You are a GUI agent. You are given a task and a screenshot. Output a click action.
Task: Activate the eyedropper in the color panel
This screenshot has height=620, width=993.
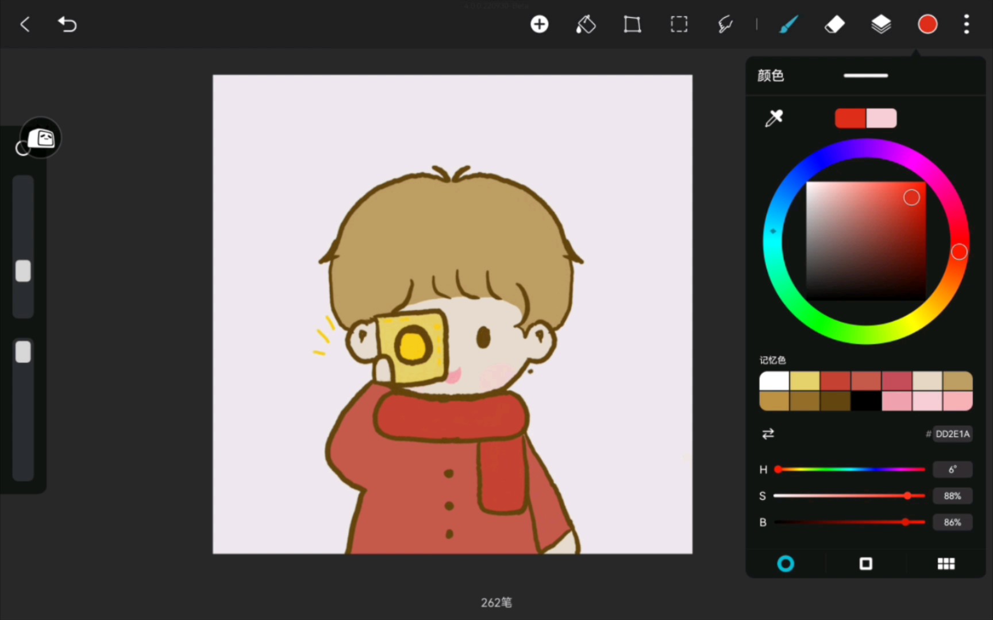click(x=774, y=118)
